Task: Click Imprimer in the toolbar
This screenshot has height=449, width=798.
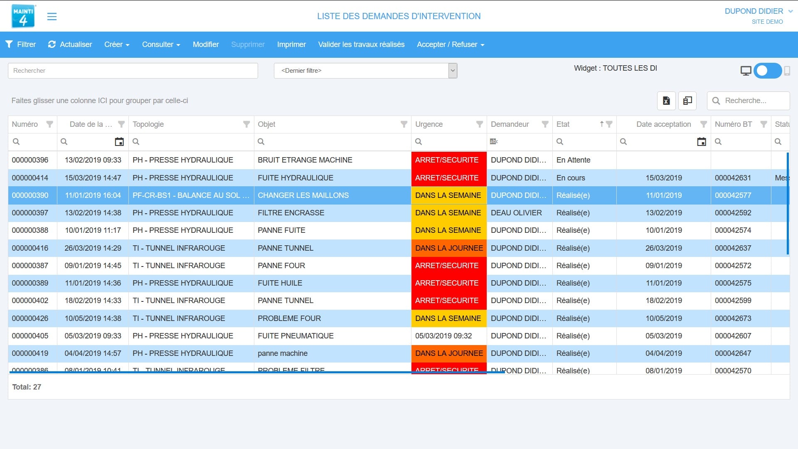Action: [291, 44]
